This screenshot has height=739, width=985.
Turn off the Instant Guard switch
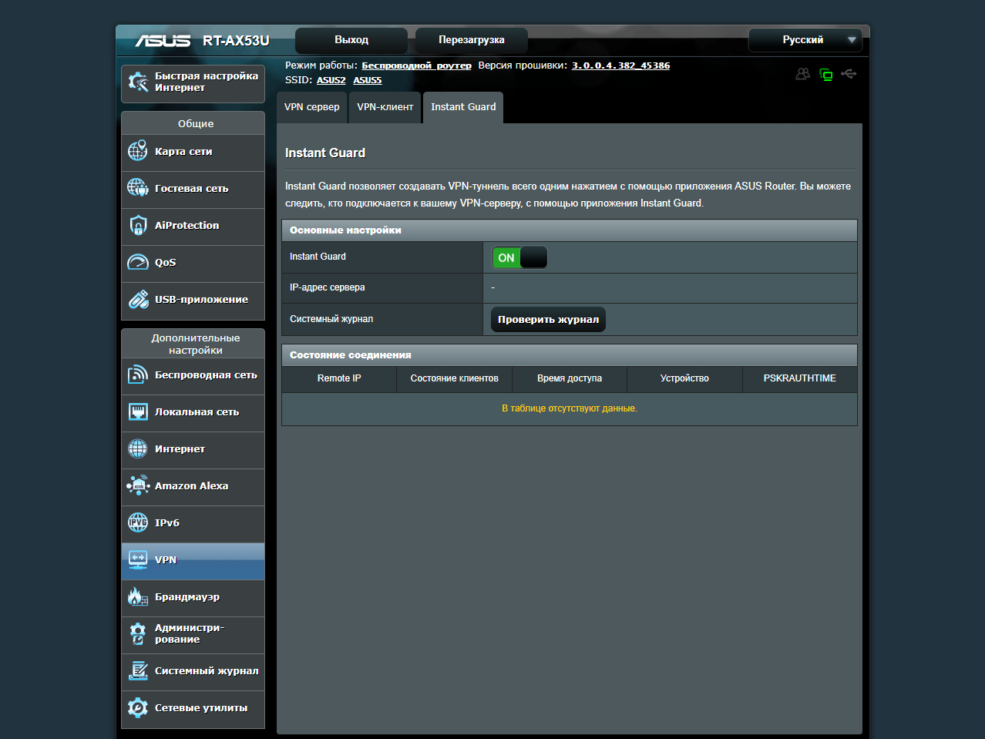519,257
